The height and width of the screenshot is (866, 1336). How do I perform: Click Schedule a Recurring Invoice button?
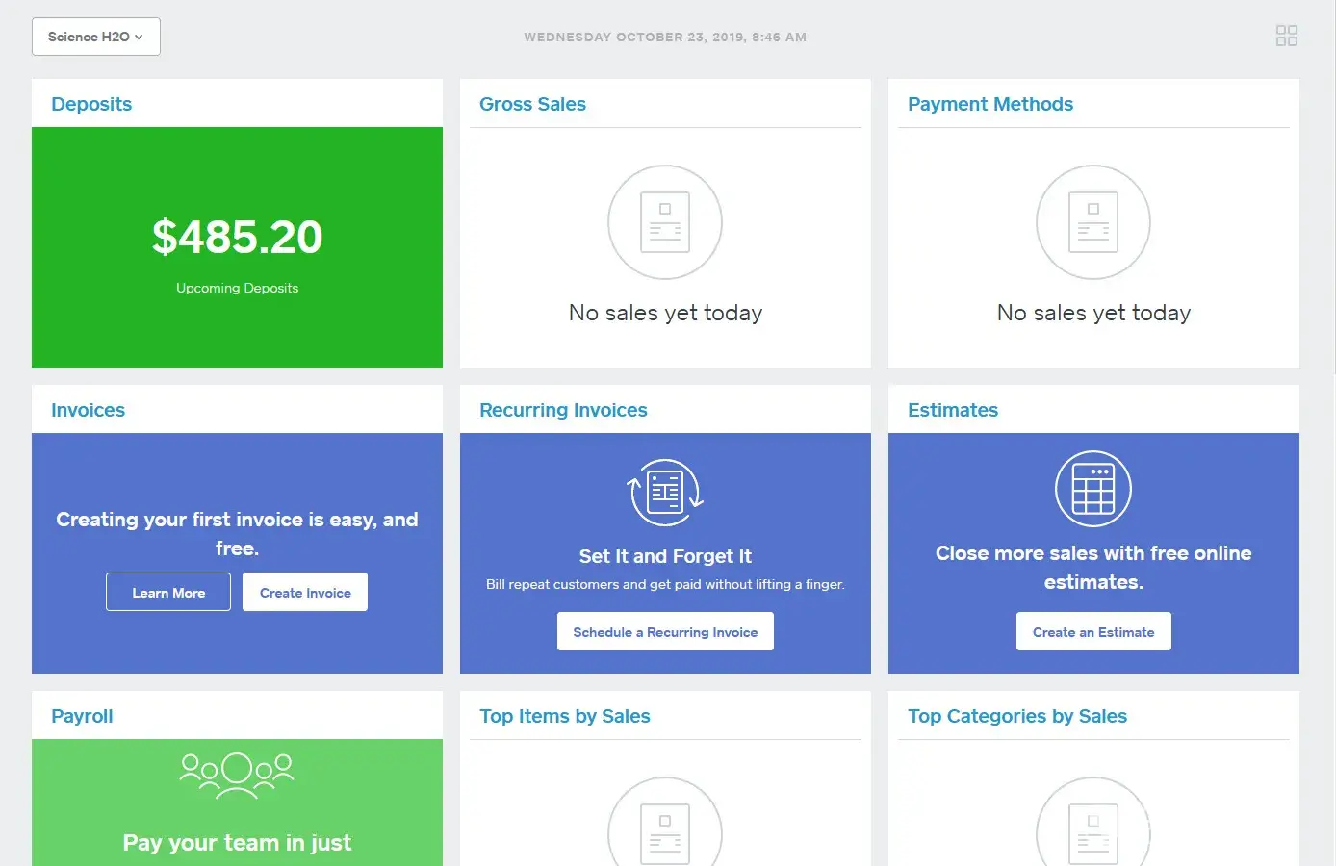tap(665, 631)
